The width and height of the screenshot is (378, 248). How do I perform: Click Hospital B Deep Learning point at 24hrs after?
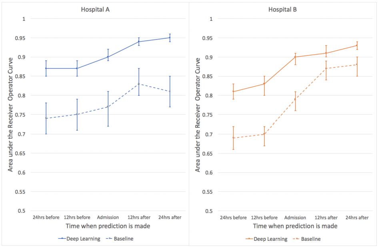(x=357, y=46)
